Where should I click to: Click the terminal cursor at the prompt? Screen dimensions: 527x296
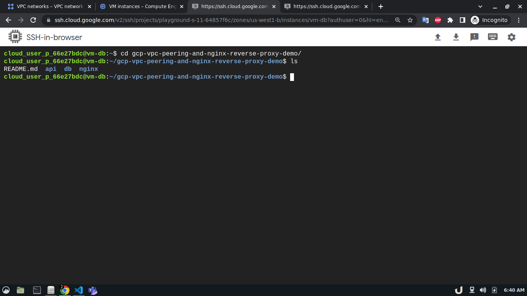[292, 77]
